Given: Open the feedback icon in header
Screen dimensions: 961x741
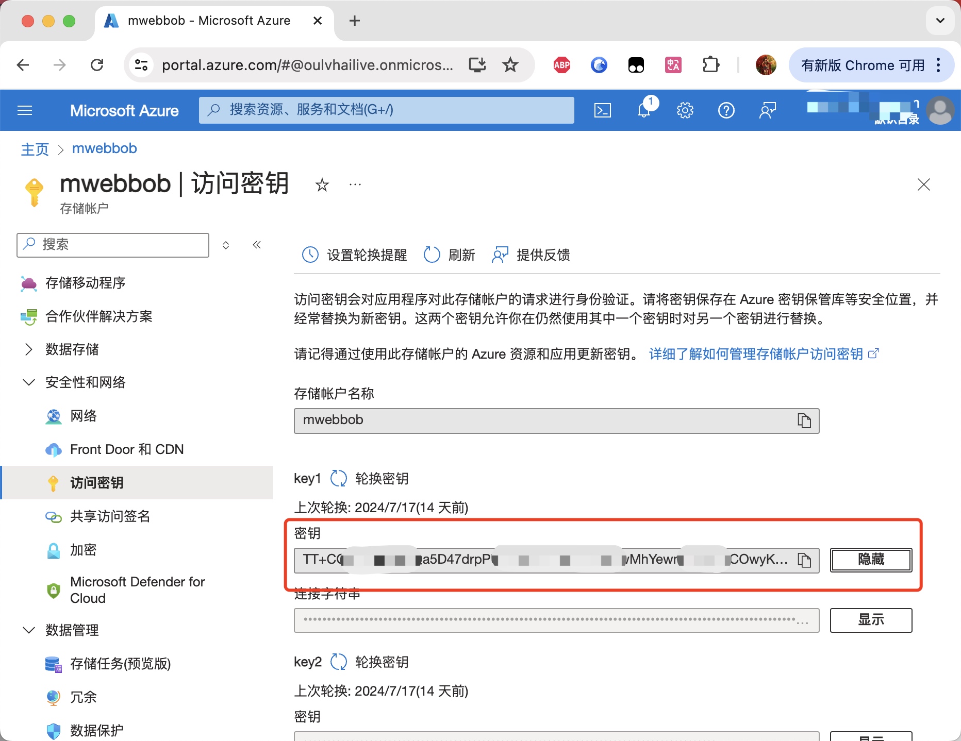Looking at the screenshot, I should click(x=768, y=110).
